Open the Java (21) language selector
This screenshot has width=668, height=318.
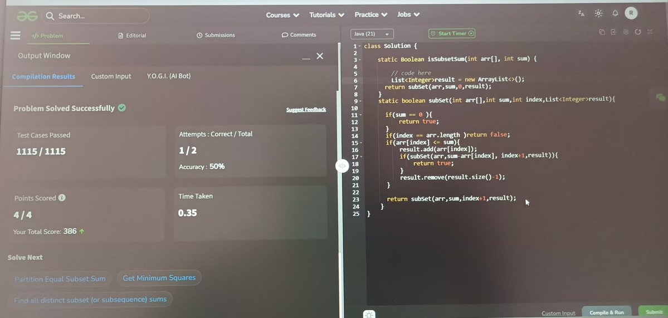[372, 33]
